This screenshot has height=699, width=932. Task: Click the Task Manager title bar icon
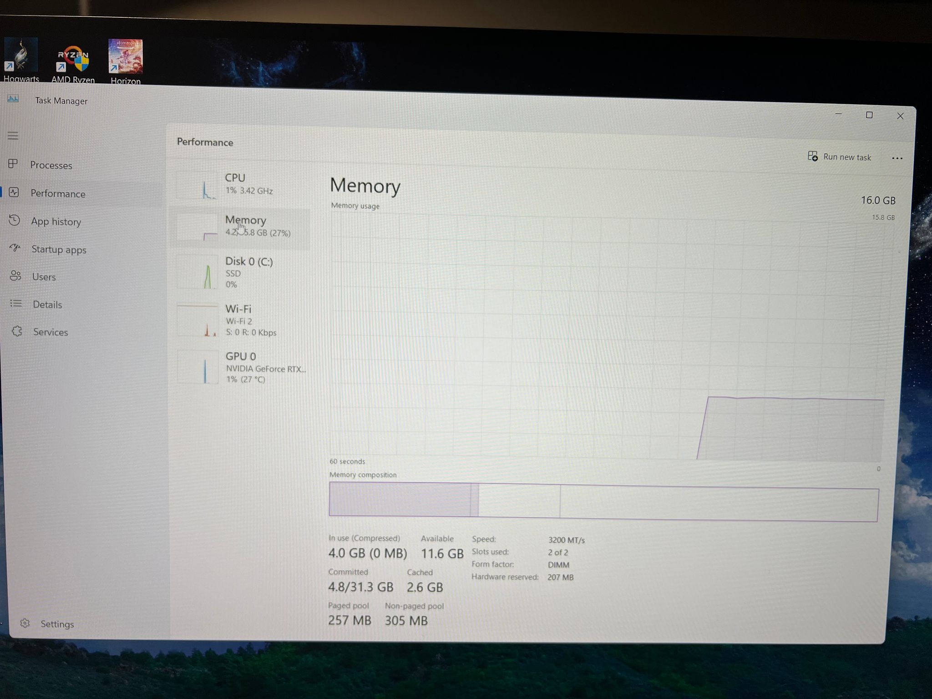tap(13, 99)
